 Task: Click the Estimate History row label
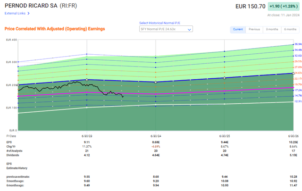tap(17, 168)
